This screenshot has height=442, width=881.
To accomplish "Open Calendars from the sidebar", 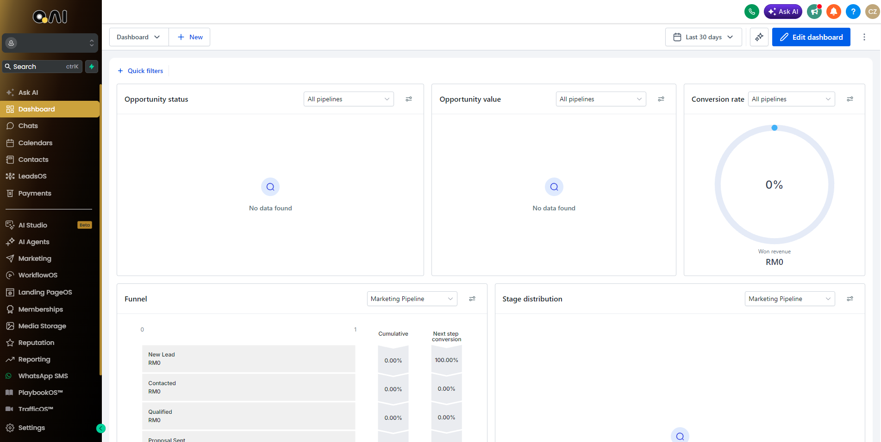I will pos(50,143).
